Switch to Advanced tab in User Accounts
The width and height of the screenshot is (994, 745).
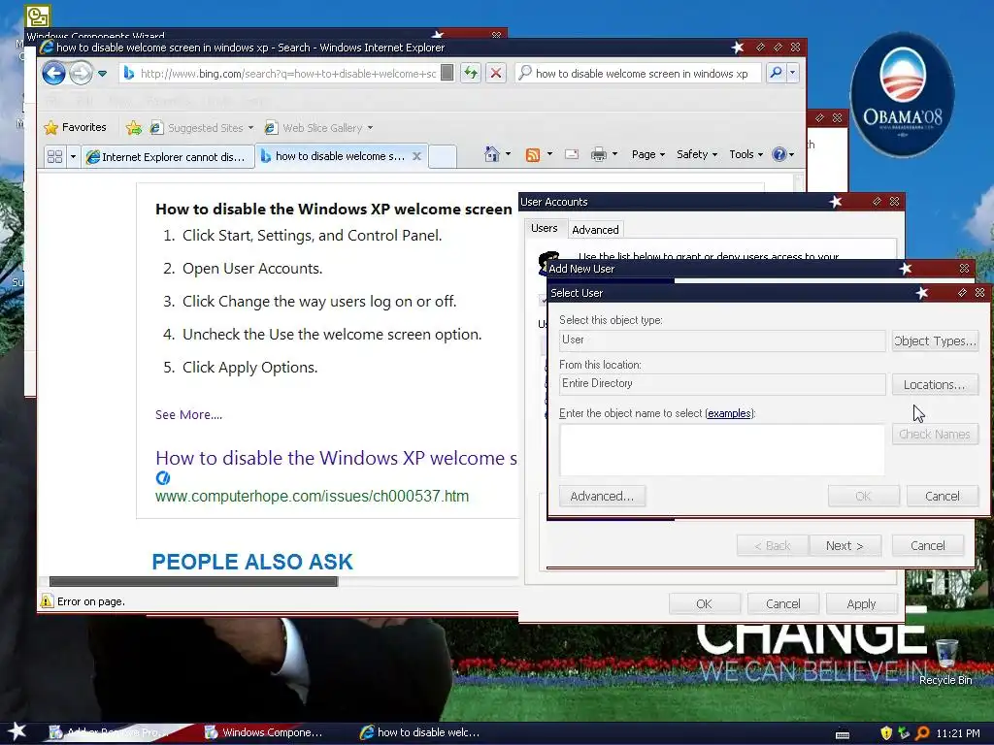[595, 229]
